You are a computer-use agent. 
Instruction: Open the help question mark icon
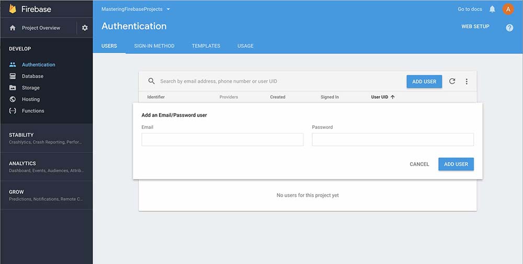pos(509,28)
